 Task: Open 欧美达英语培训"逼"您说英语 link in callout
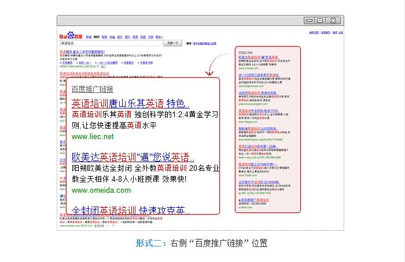133,157
